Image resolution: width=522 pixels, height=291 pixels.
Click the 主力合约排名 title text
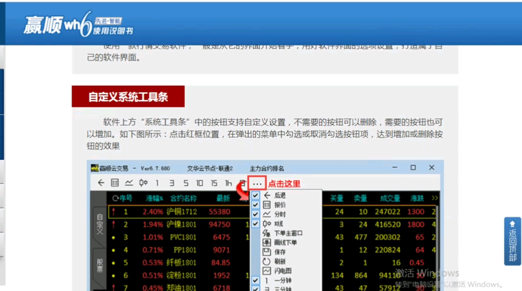point(267,169)
